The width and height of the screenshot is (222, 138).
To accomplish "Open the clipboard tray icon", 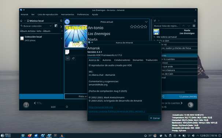I will pos(170,135).
